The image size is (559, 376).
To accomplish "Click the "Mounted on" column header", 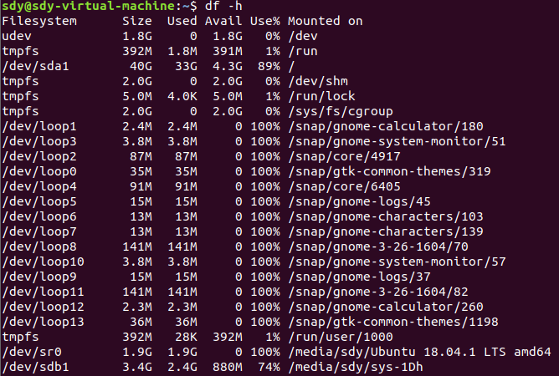I will tap(325, 21).
